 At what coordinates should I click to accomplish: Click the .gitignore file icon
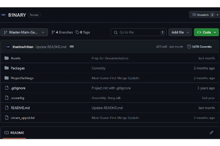point(7,88)
